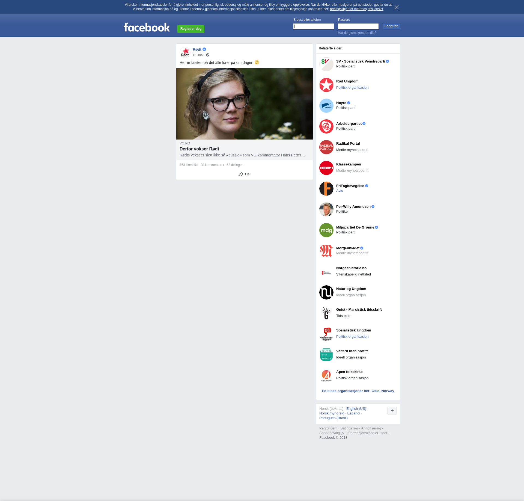Image resolution: width=524 pixels, height=501 pixels.
Task: Close the cookie notice banner
Action: [x=396, y=7]
